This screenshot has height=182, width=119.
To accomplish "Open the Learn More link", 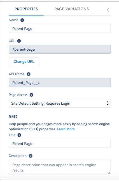I will click(x=66, y=129).
